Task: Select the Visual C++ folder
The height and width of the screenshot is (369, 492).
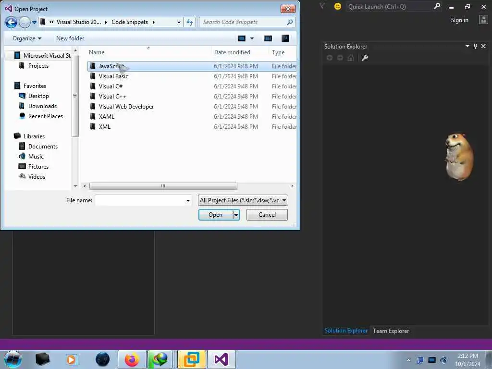Action: pyautogui.click(x=192, y=96)
